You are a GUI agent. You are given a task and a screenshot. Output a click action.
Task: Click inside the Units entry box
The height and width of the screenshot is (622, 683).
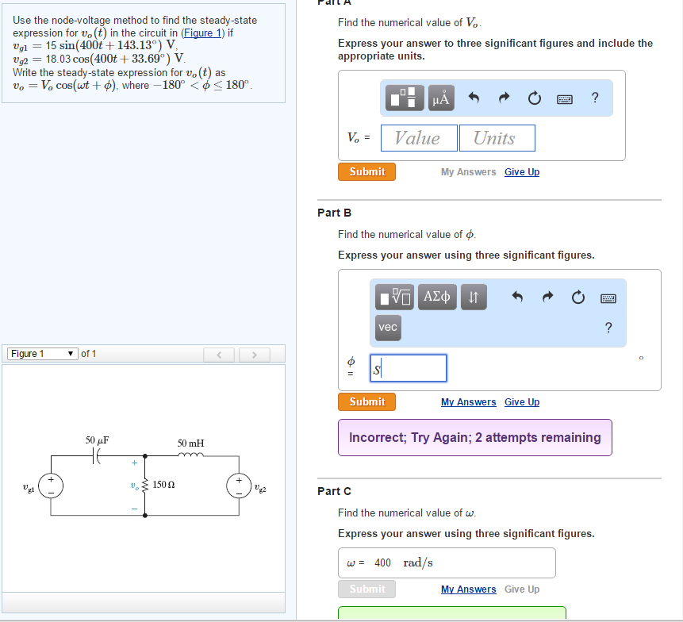(497, 137)
